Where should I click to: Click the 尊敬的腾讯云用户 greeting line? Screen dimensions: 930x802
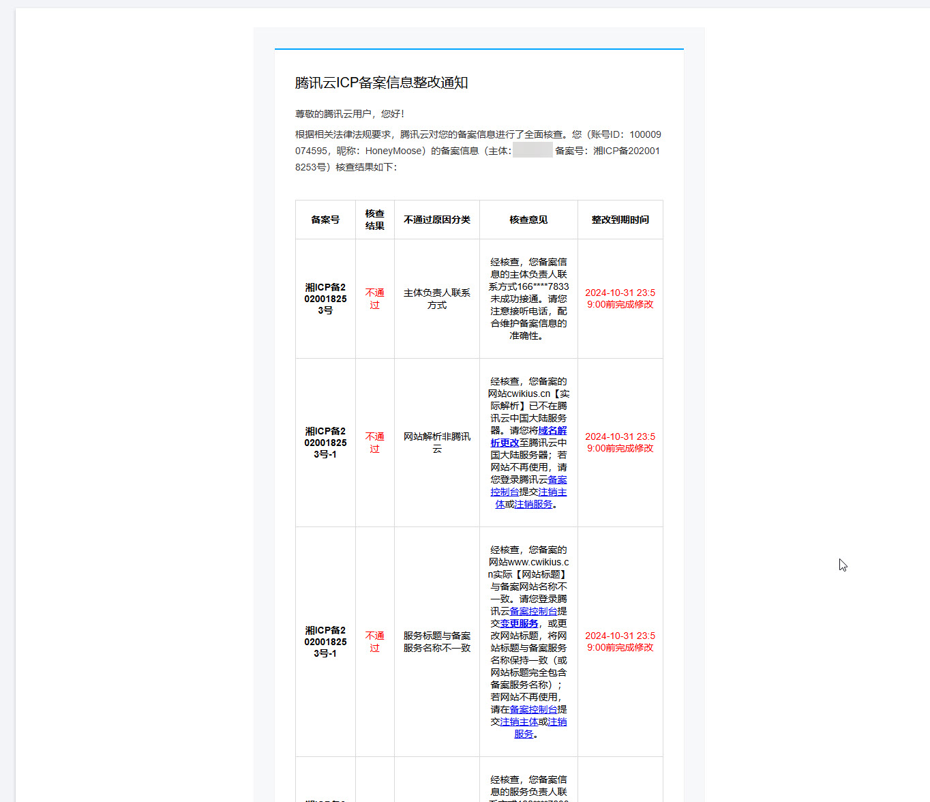click(x=350, y=114)
